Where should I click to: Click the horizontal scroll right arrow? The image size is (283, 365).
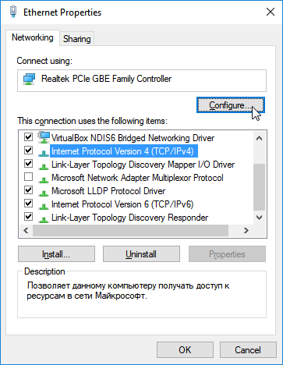[246, 231]
